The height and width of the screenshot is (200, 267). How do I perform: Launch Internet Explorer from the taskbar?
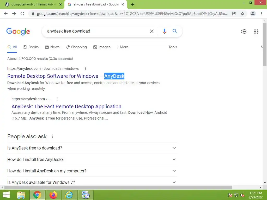69,195
